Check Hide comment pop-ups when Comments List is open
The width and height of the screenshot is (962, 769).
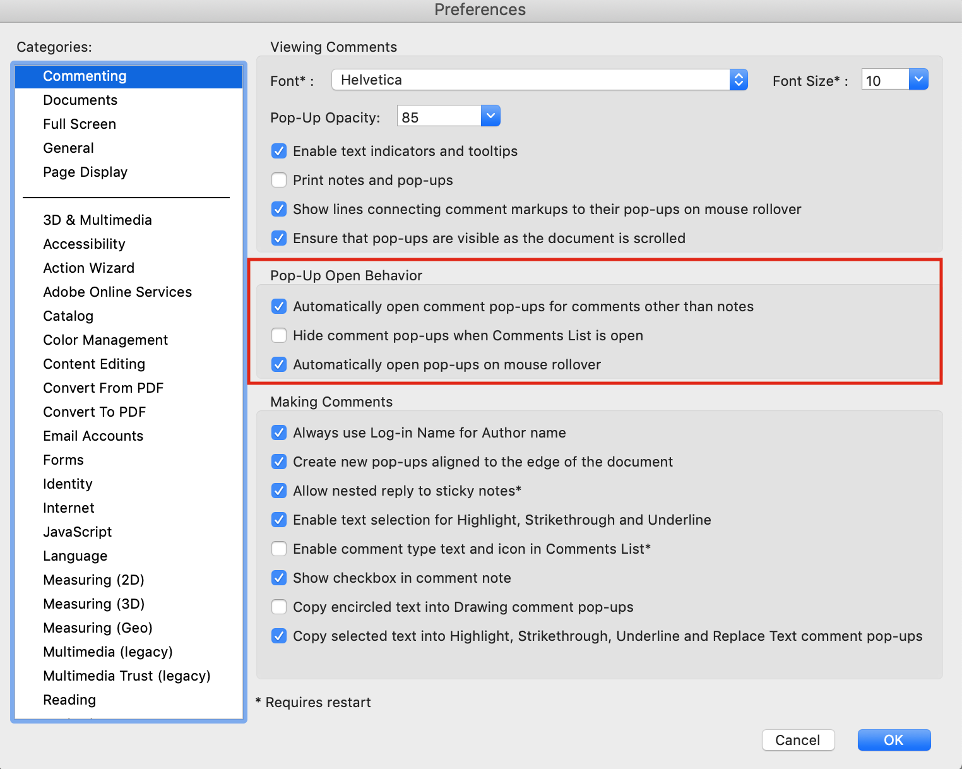pos(279,335)
